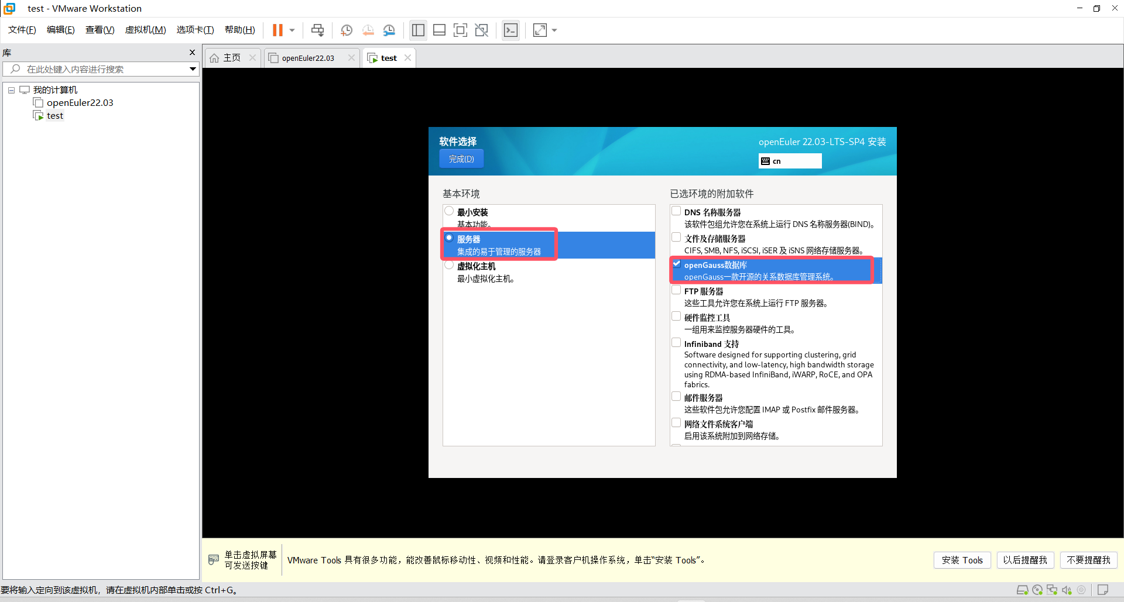Click the VMware Workstation title bar logo

[9, 8]
